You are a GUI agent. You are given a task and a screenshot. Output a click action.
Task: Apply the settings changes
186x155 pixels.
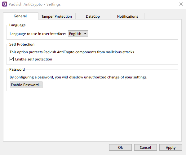click(170, 148)
